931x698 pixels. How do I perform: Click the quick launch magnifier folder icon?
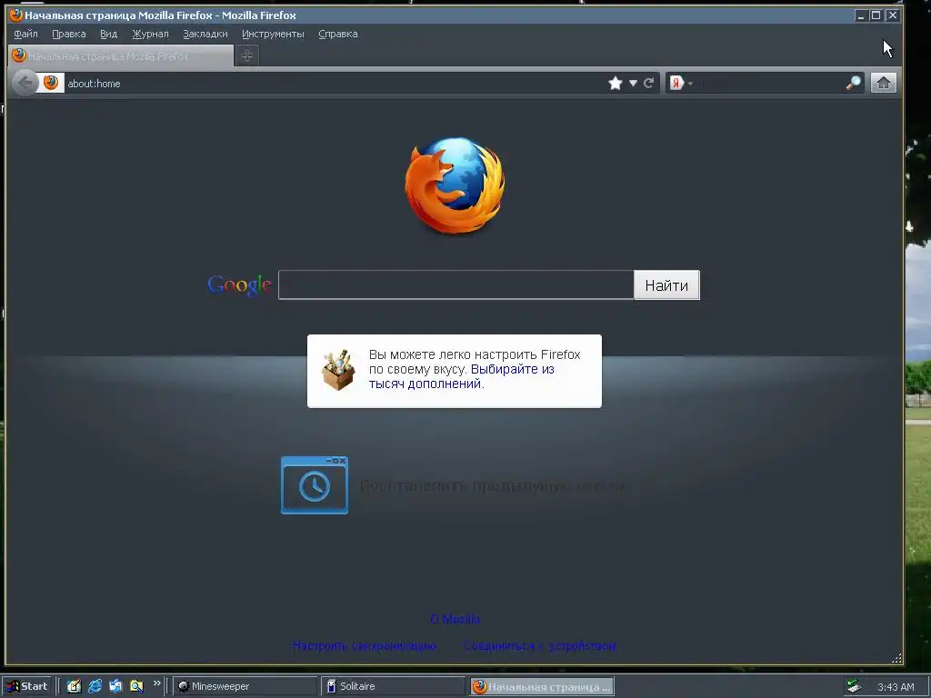[136, 686]
